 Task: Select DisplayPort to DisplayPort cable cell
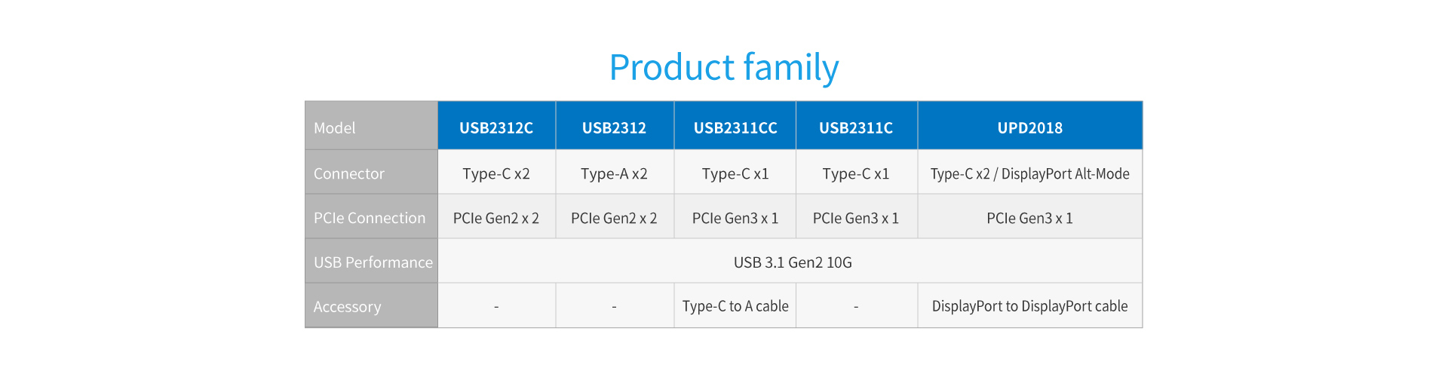coord(1030,305)
